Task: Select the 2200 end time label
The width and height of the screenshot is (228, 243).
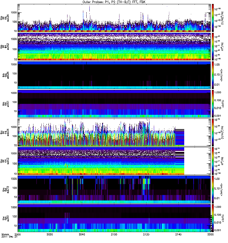Action: 210,235
